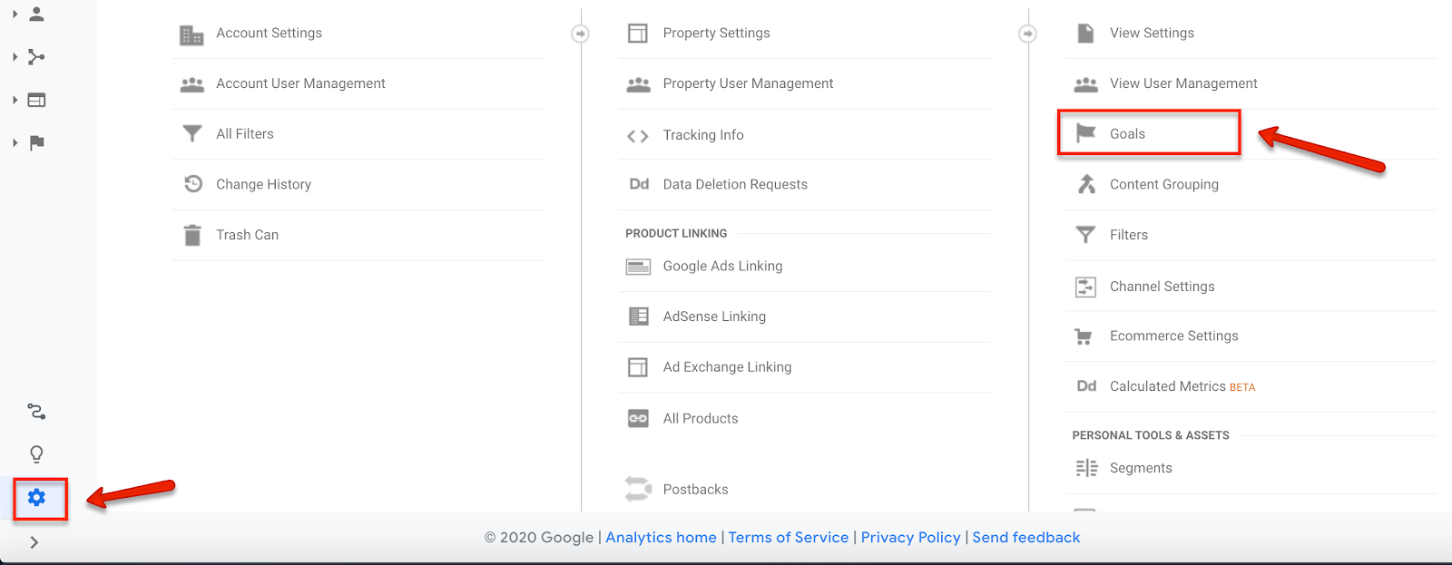Image resolution: width=1452 pixels, height=565 pixels.
Task: Expand the sidebar with bottom chevron
Action: tap(34, 542)
